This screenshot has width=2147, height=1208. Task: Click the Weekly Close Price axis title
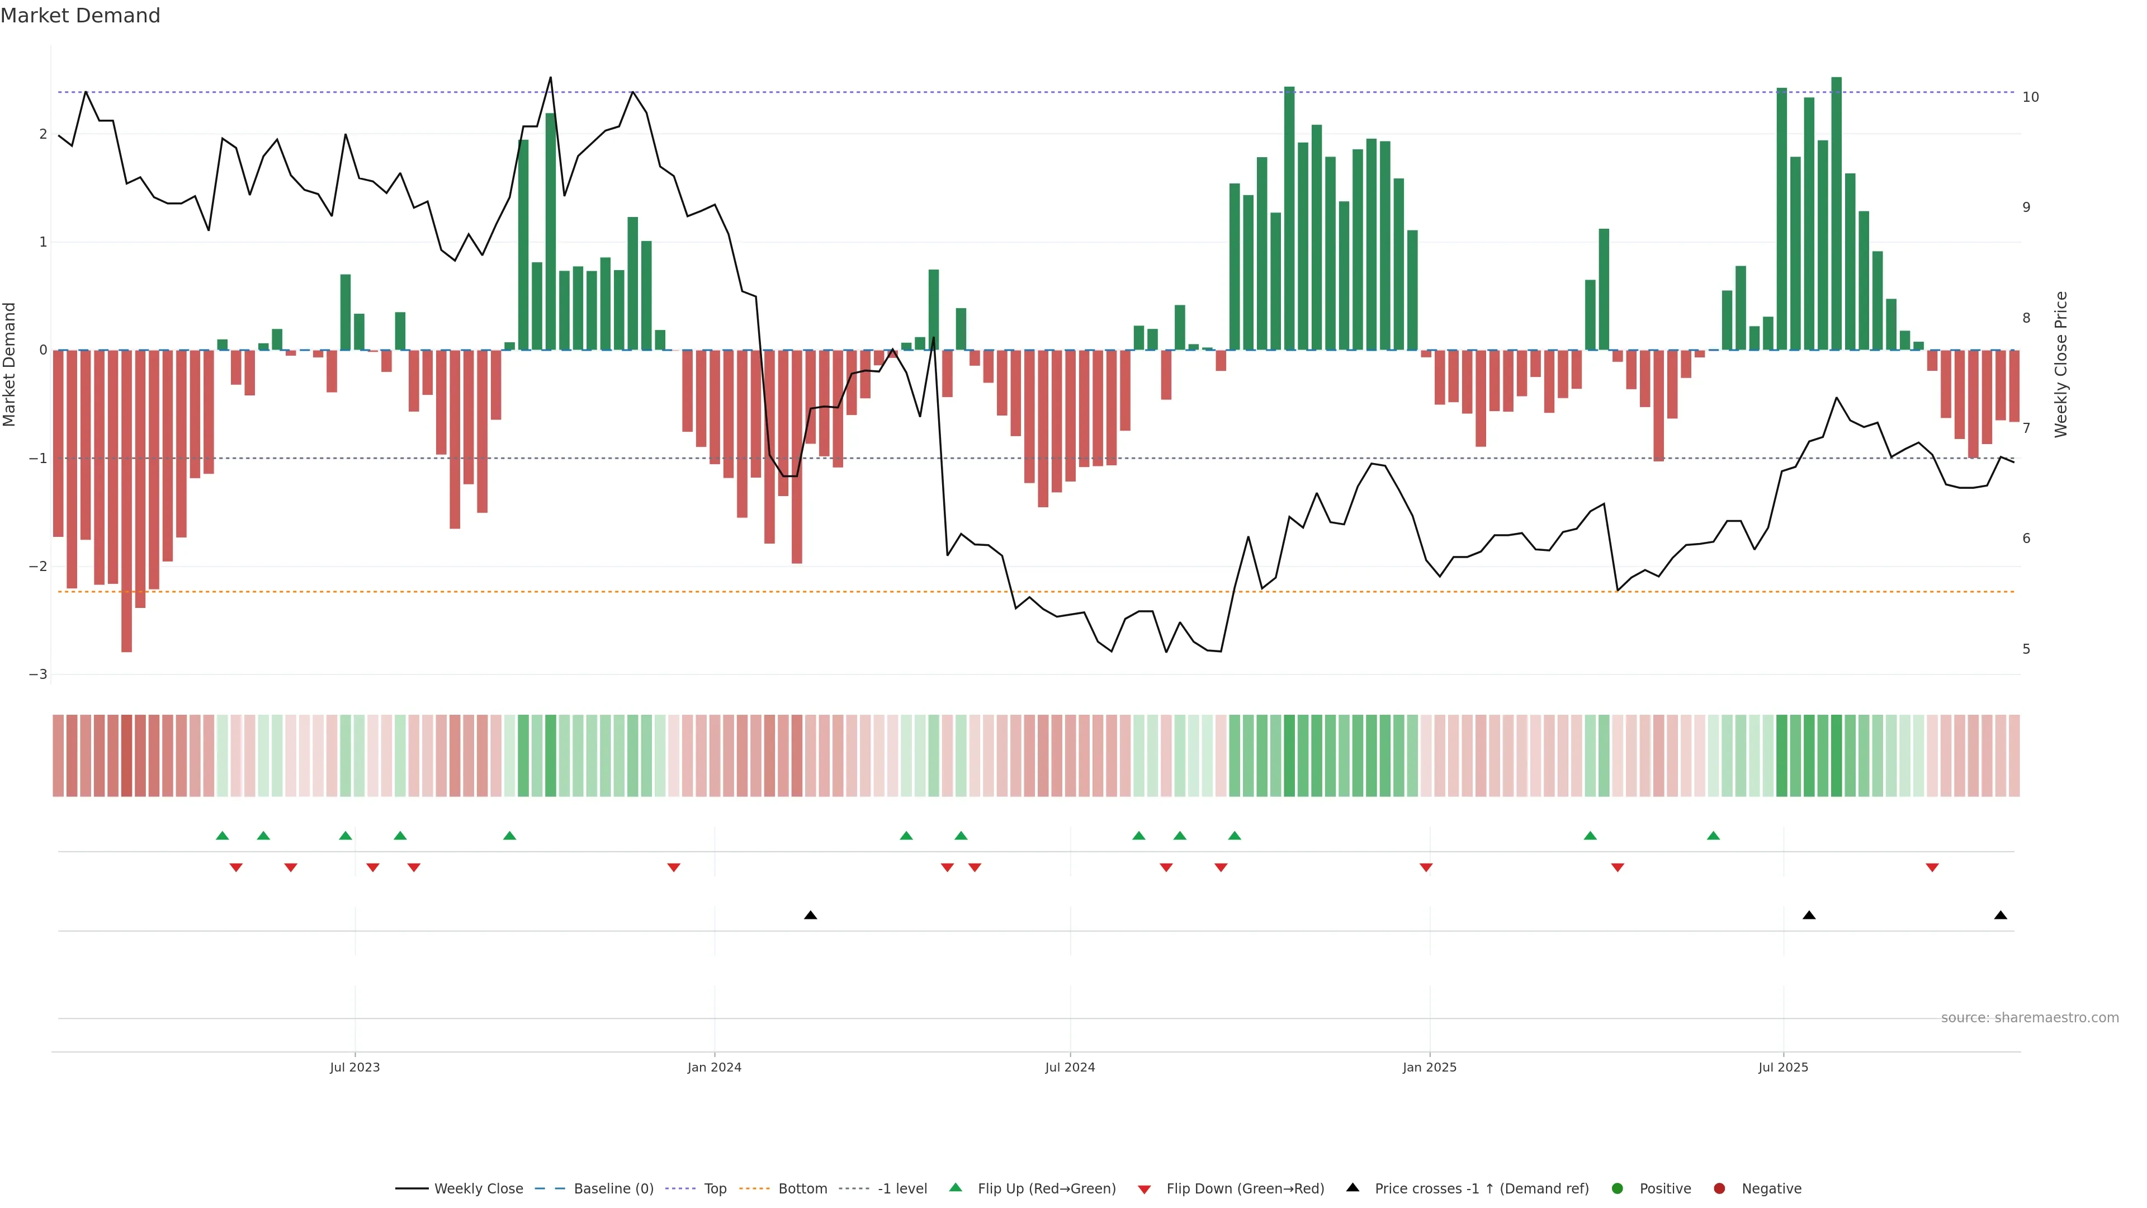pos(2061,364)
